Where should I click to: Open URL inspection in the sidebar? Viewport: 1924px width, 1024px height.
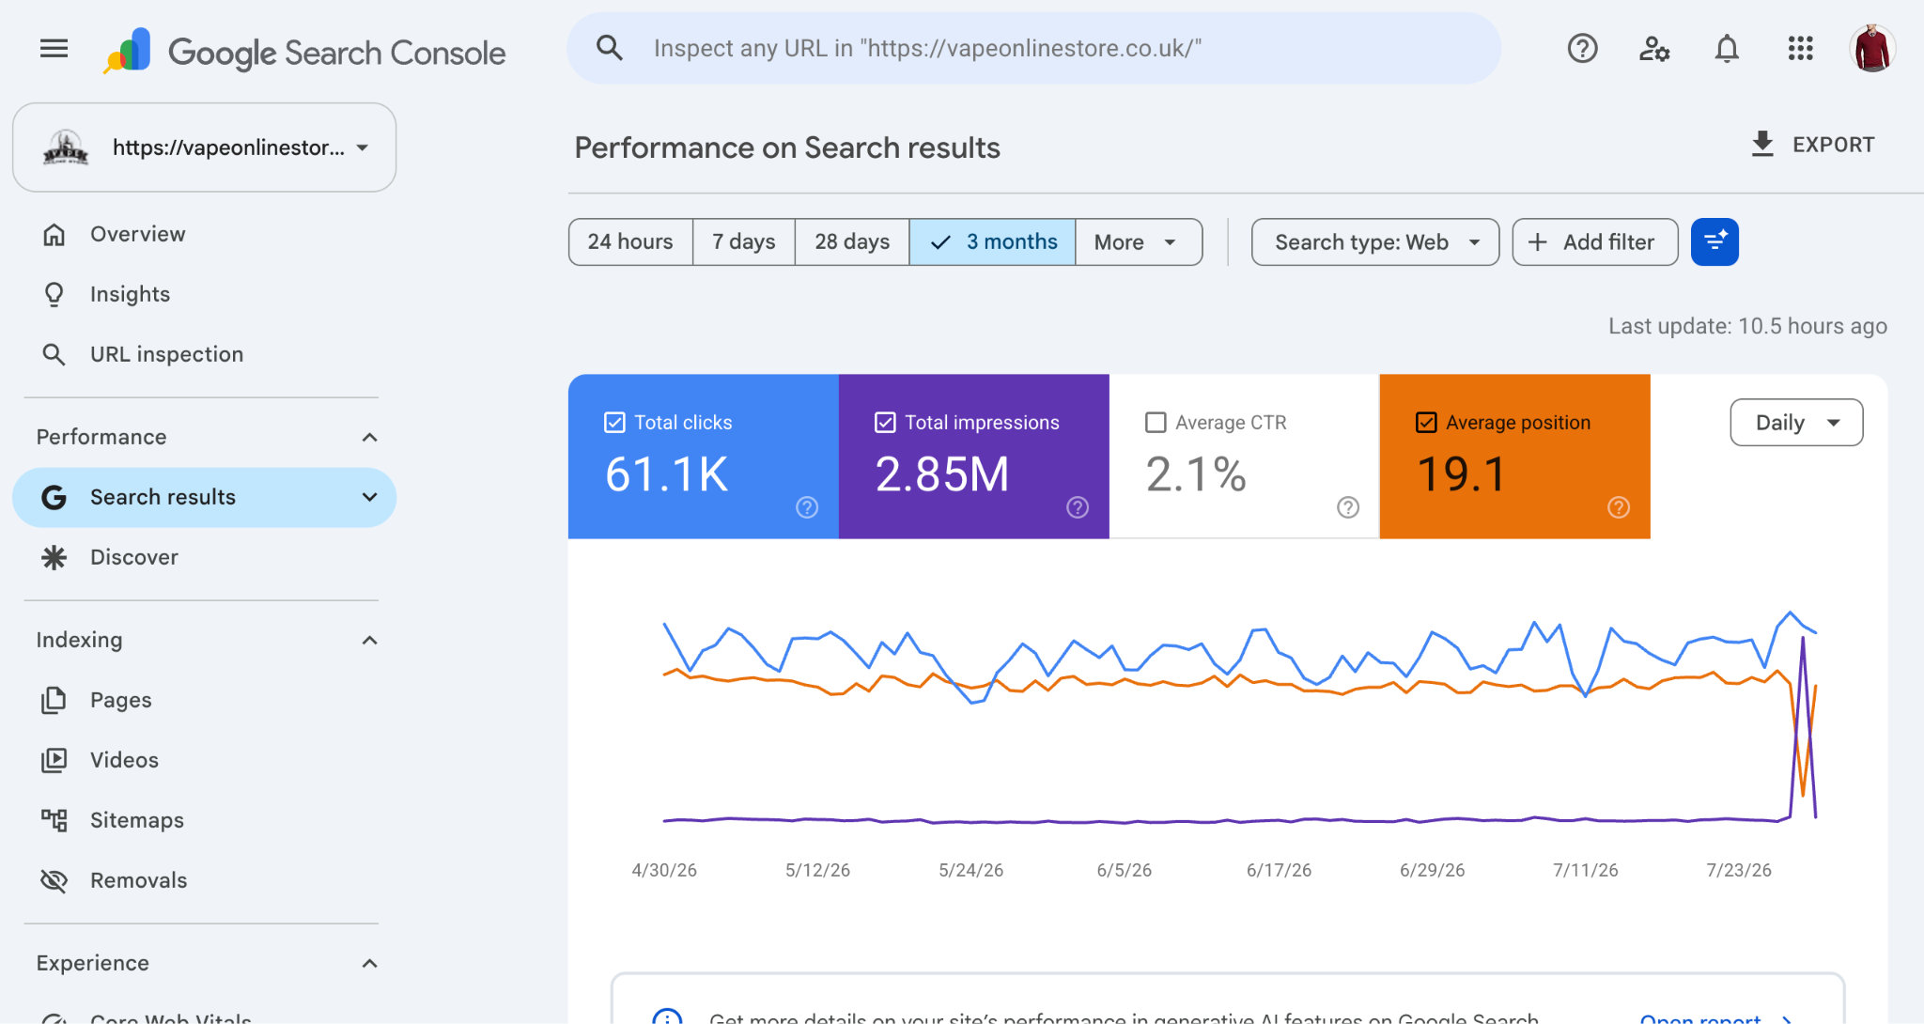tap(204, 354)
